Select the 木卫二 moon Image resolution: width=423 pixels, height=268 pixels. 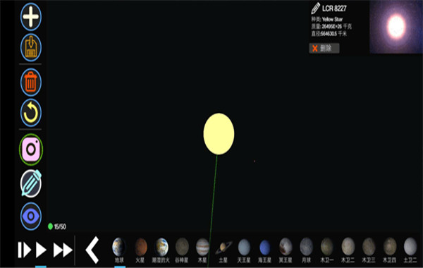coord(348,250)
